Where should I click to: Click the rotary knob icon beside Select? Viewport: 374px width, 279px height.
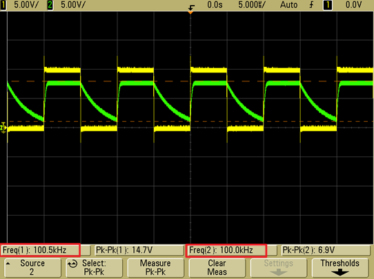point(72,265)
